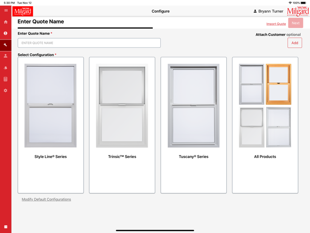The image size is (310, 233).
Task: Open Modify Default Configurations link
Action: coord(46,200)
